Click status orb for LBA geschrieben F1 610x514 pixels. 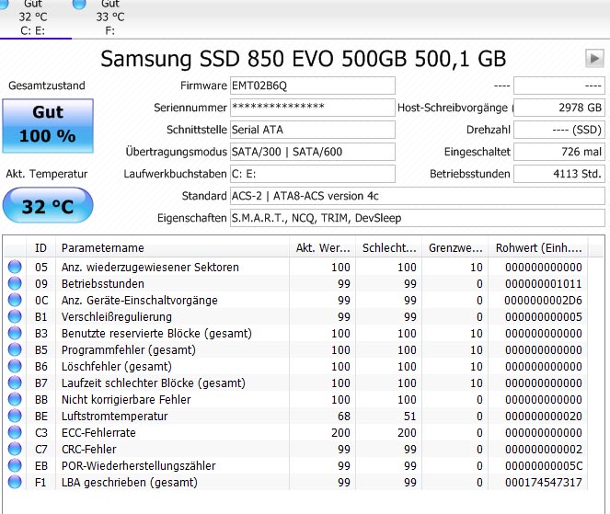click(x=15, y=482)
